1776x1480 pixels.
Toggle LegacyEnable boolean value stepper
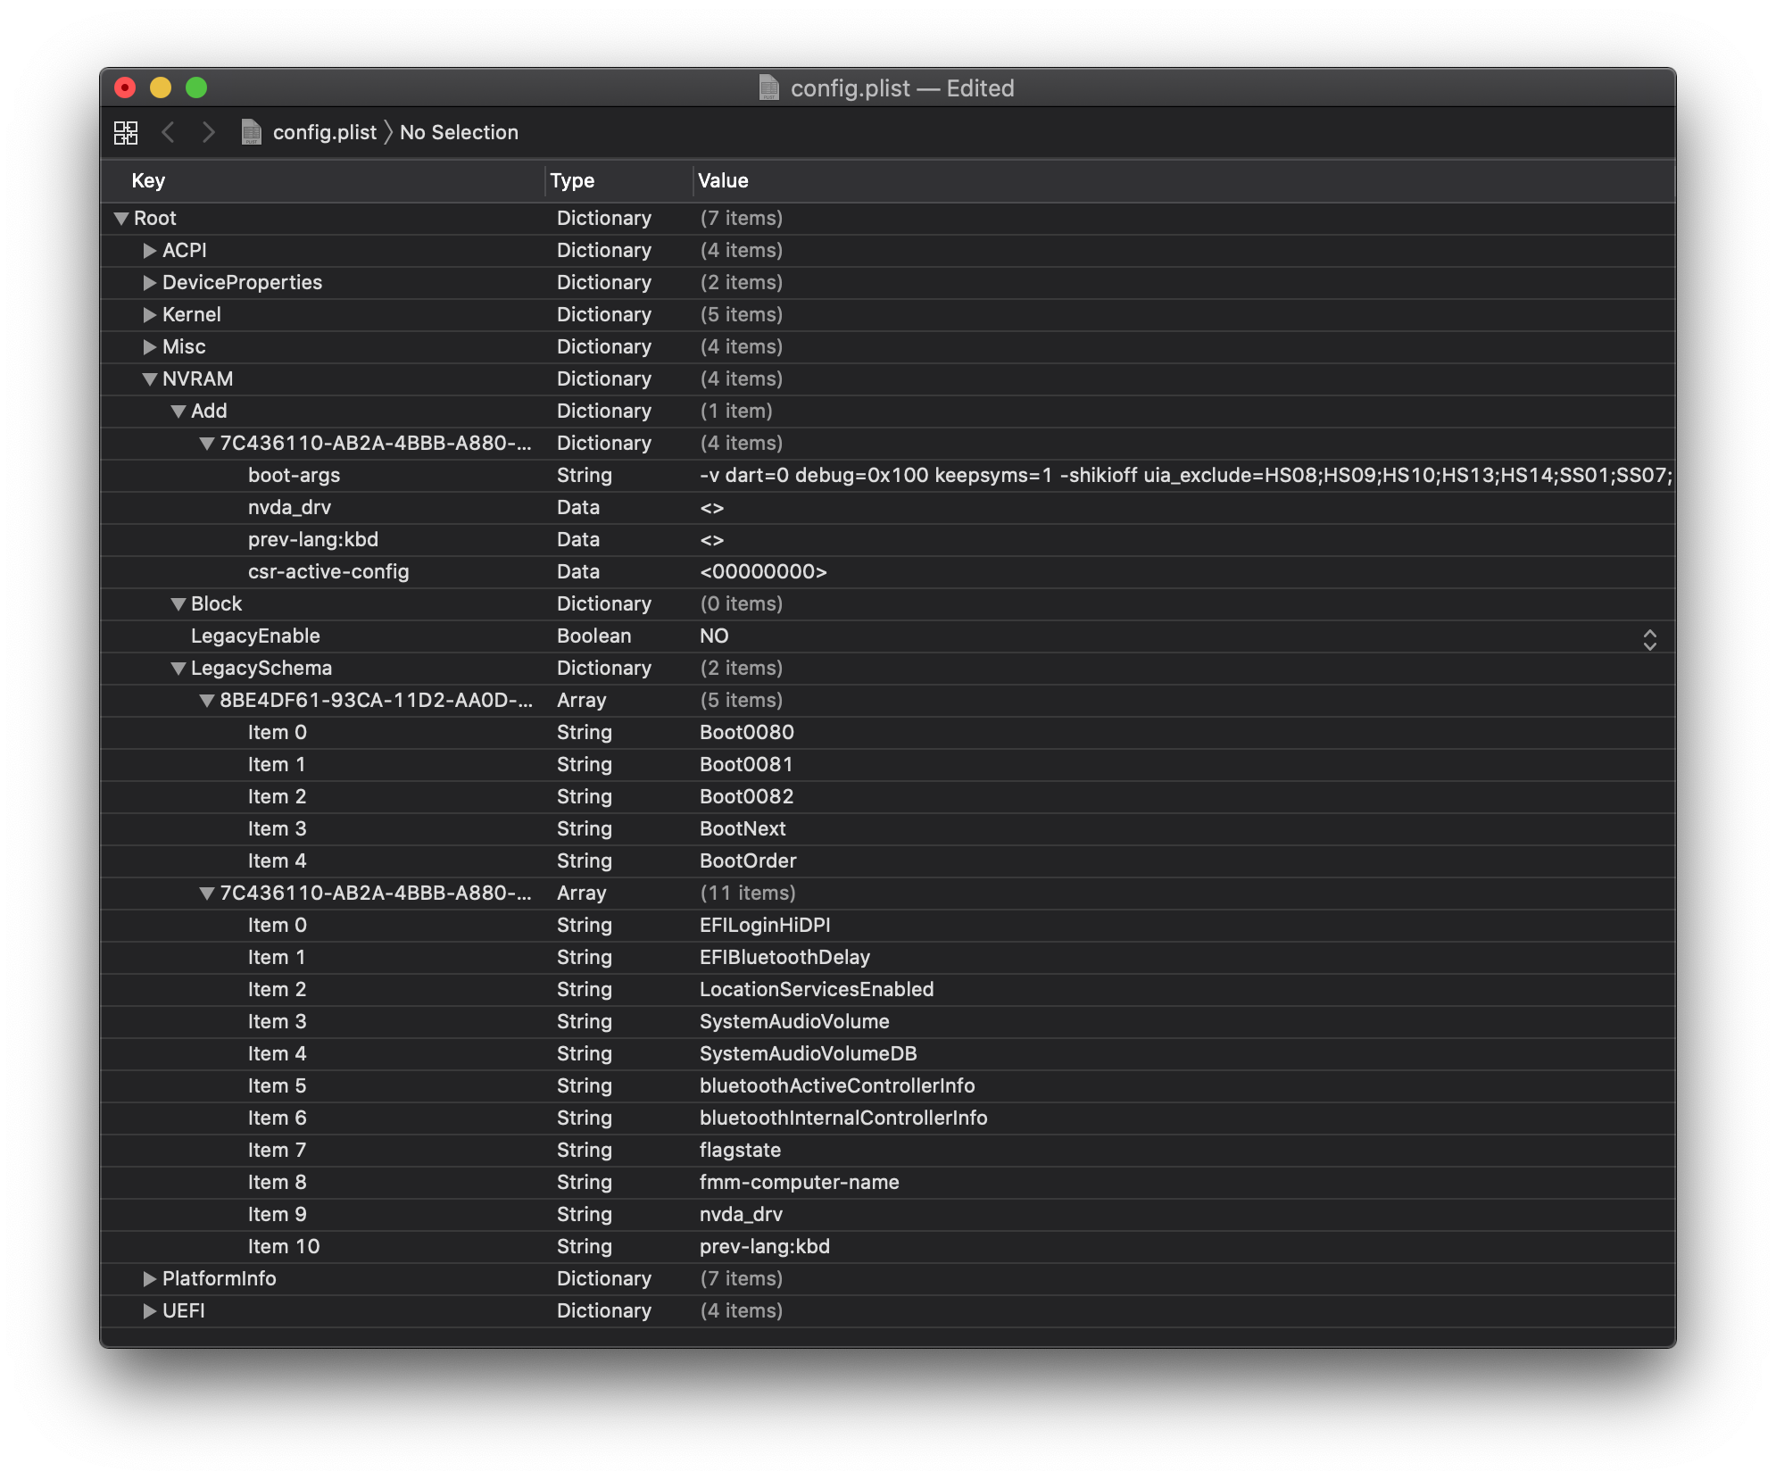[1649, 638]
